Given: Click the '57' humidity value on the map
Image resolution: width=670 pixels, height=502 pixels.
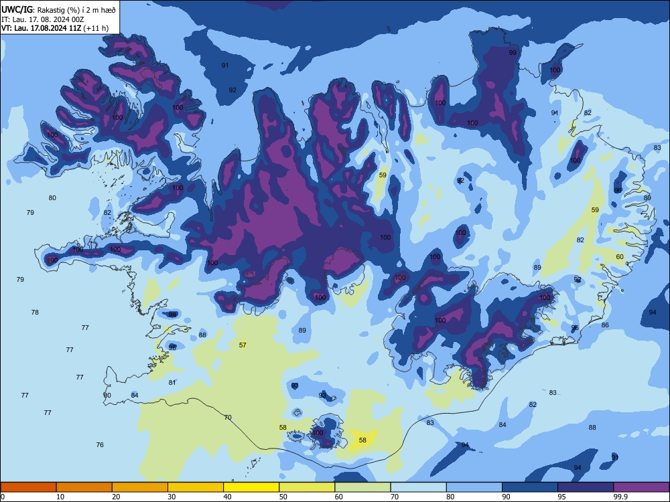Looking at the screenshot, I should point(243,345).
